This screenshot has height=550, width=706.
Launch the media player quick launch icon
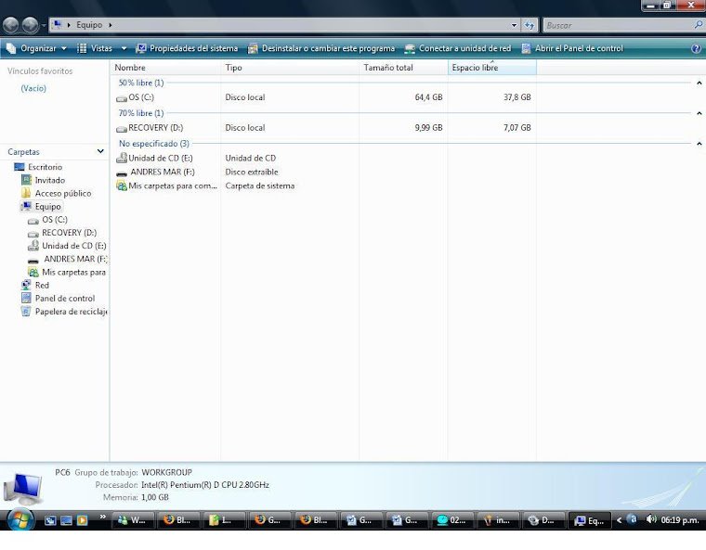click(x=82, y=520)
